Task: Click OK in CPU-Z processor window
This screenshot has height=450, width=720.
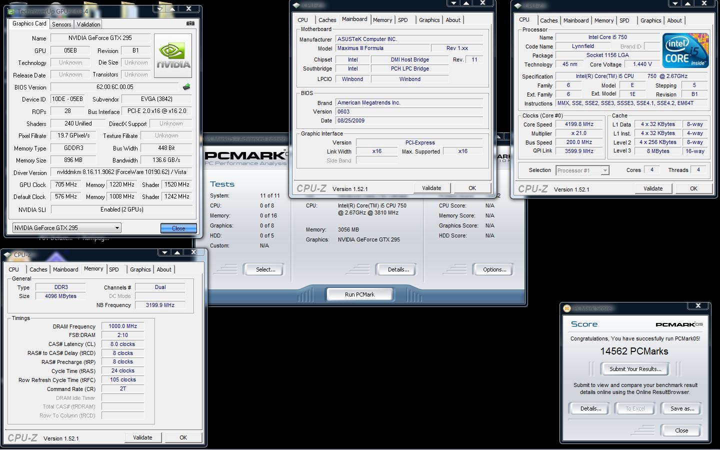Action: (x=693, y=188)
